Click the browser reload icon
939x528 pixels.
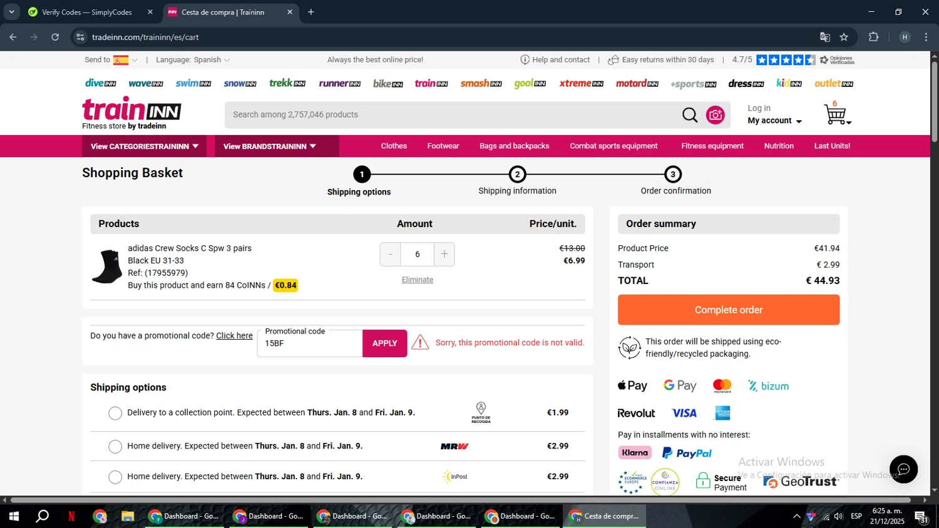(x=55, y=37)
